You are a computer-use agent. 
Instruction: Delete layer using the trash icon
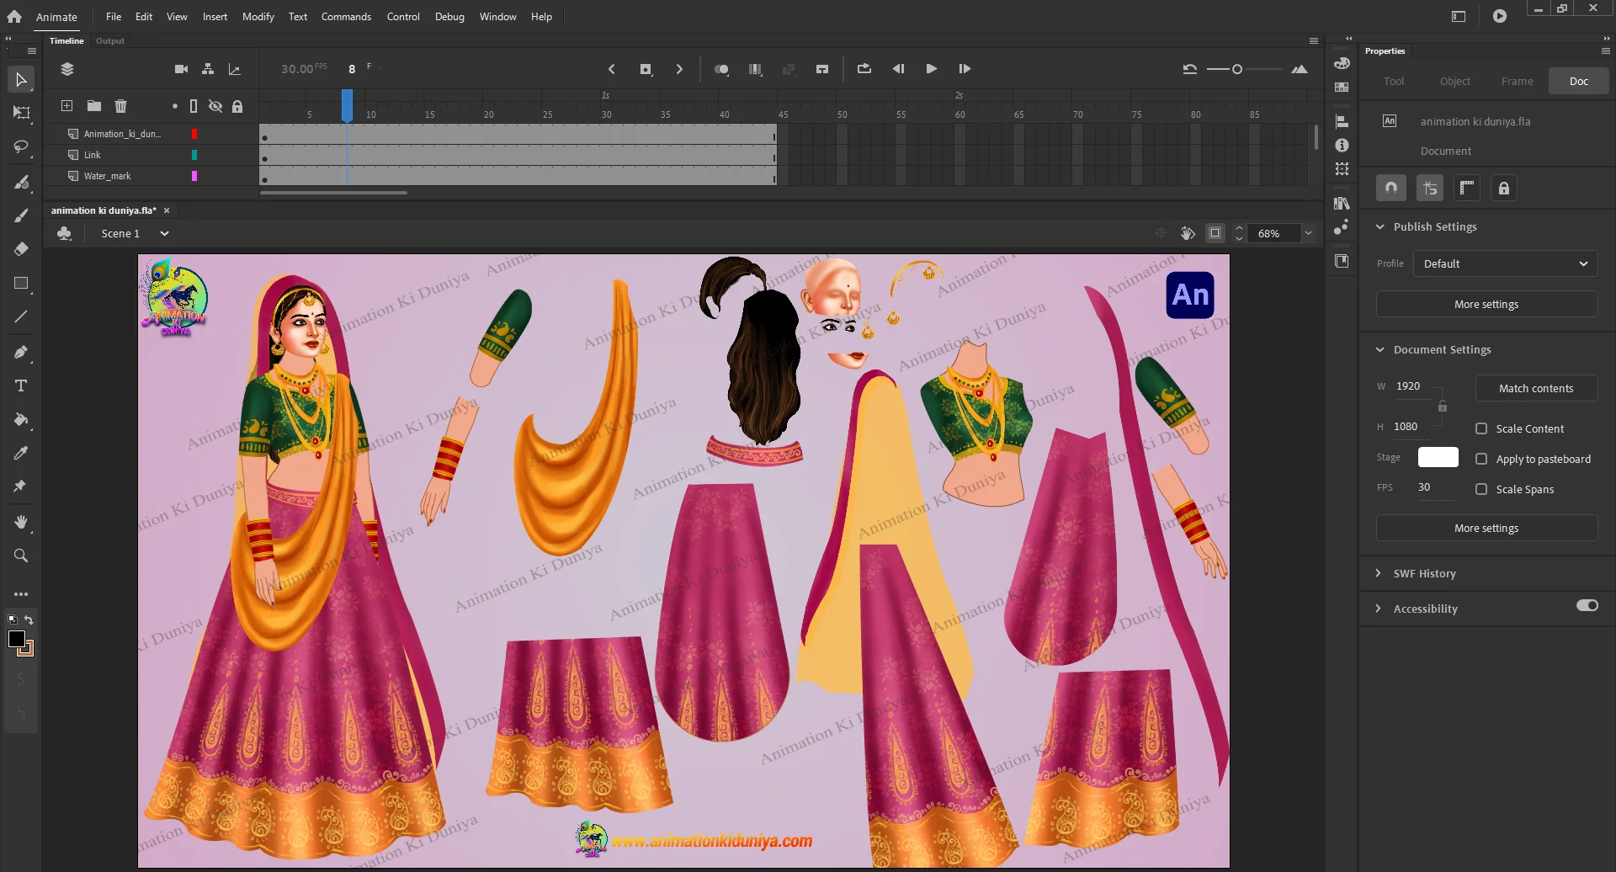120,106
